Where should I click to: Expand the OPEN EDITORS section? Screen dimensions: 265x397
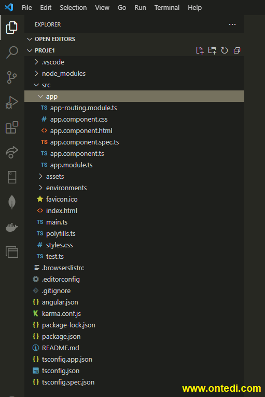(134, 39)
